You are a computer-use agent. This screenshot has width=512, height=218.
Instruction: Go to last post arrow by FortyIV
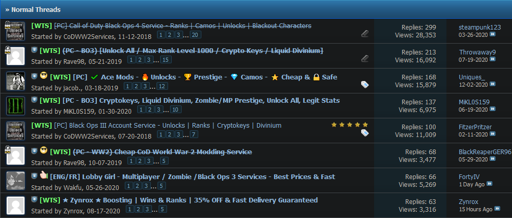pyautogui.click(x=490, y=184)
